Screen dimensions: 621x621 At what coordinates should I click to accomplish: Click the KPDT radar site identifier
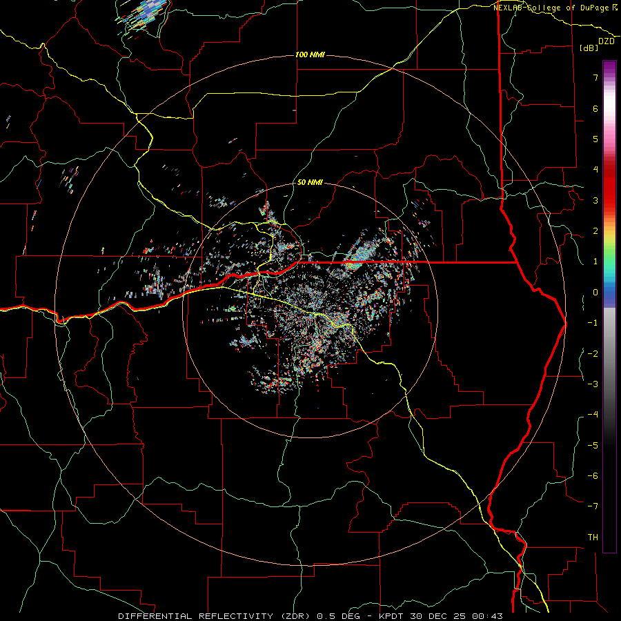click(x=392, y=616)
